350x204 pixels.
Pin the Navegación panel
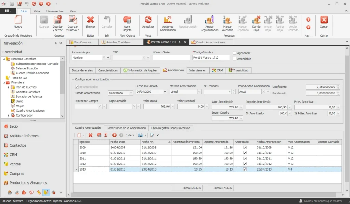click(x=56, y=43)
